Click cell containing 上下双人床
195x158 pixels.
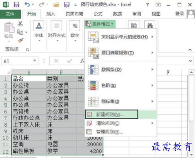click(29, 125)
